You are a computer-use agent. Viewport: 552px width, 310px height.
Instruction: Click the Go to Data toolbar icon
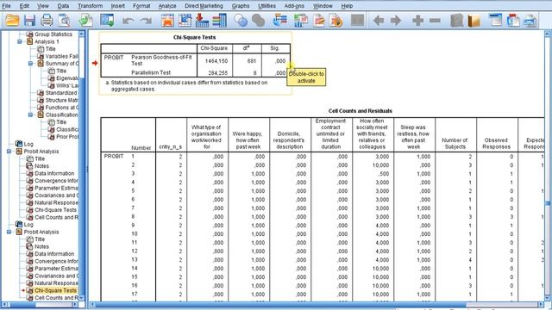(x=167, y=21)
